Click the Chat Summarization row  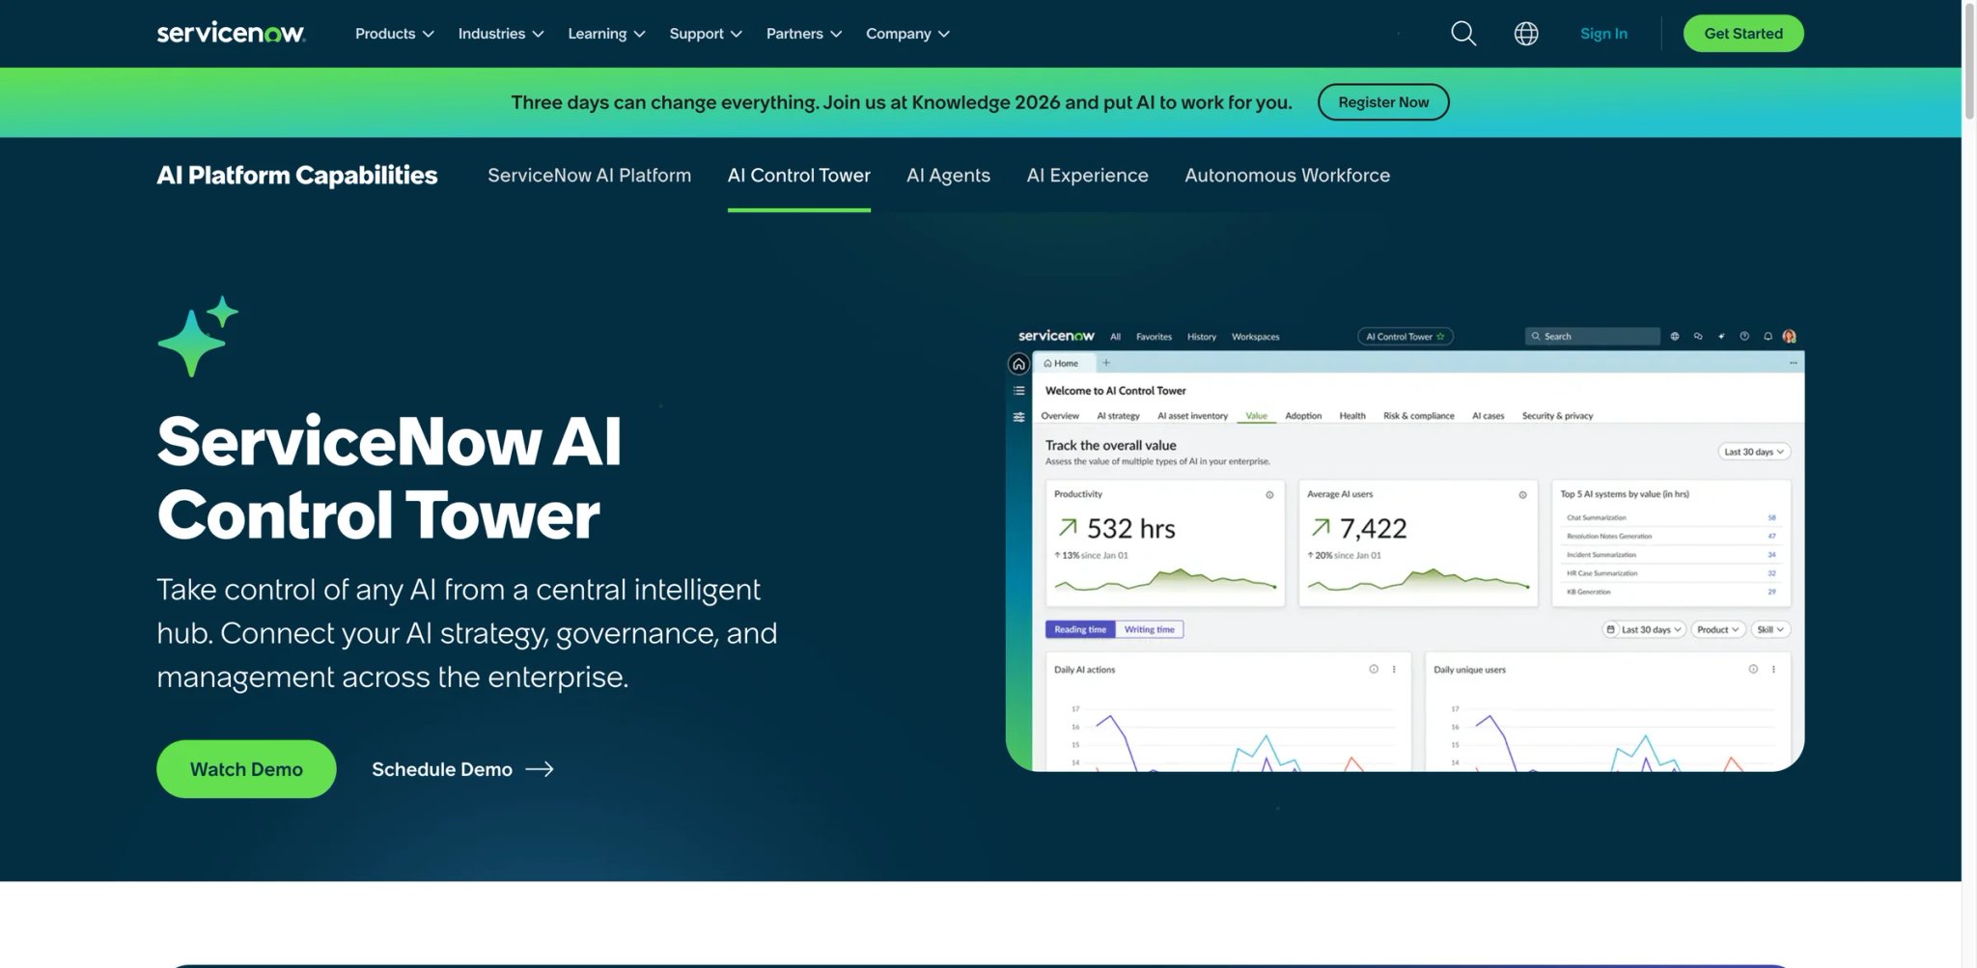pyautogui.click(x=1671, y=517)
